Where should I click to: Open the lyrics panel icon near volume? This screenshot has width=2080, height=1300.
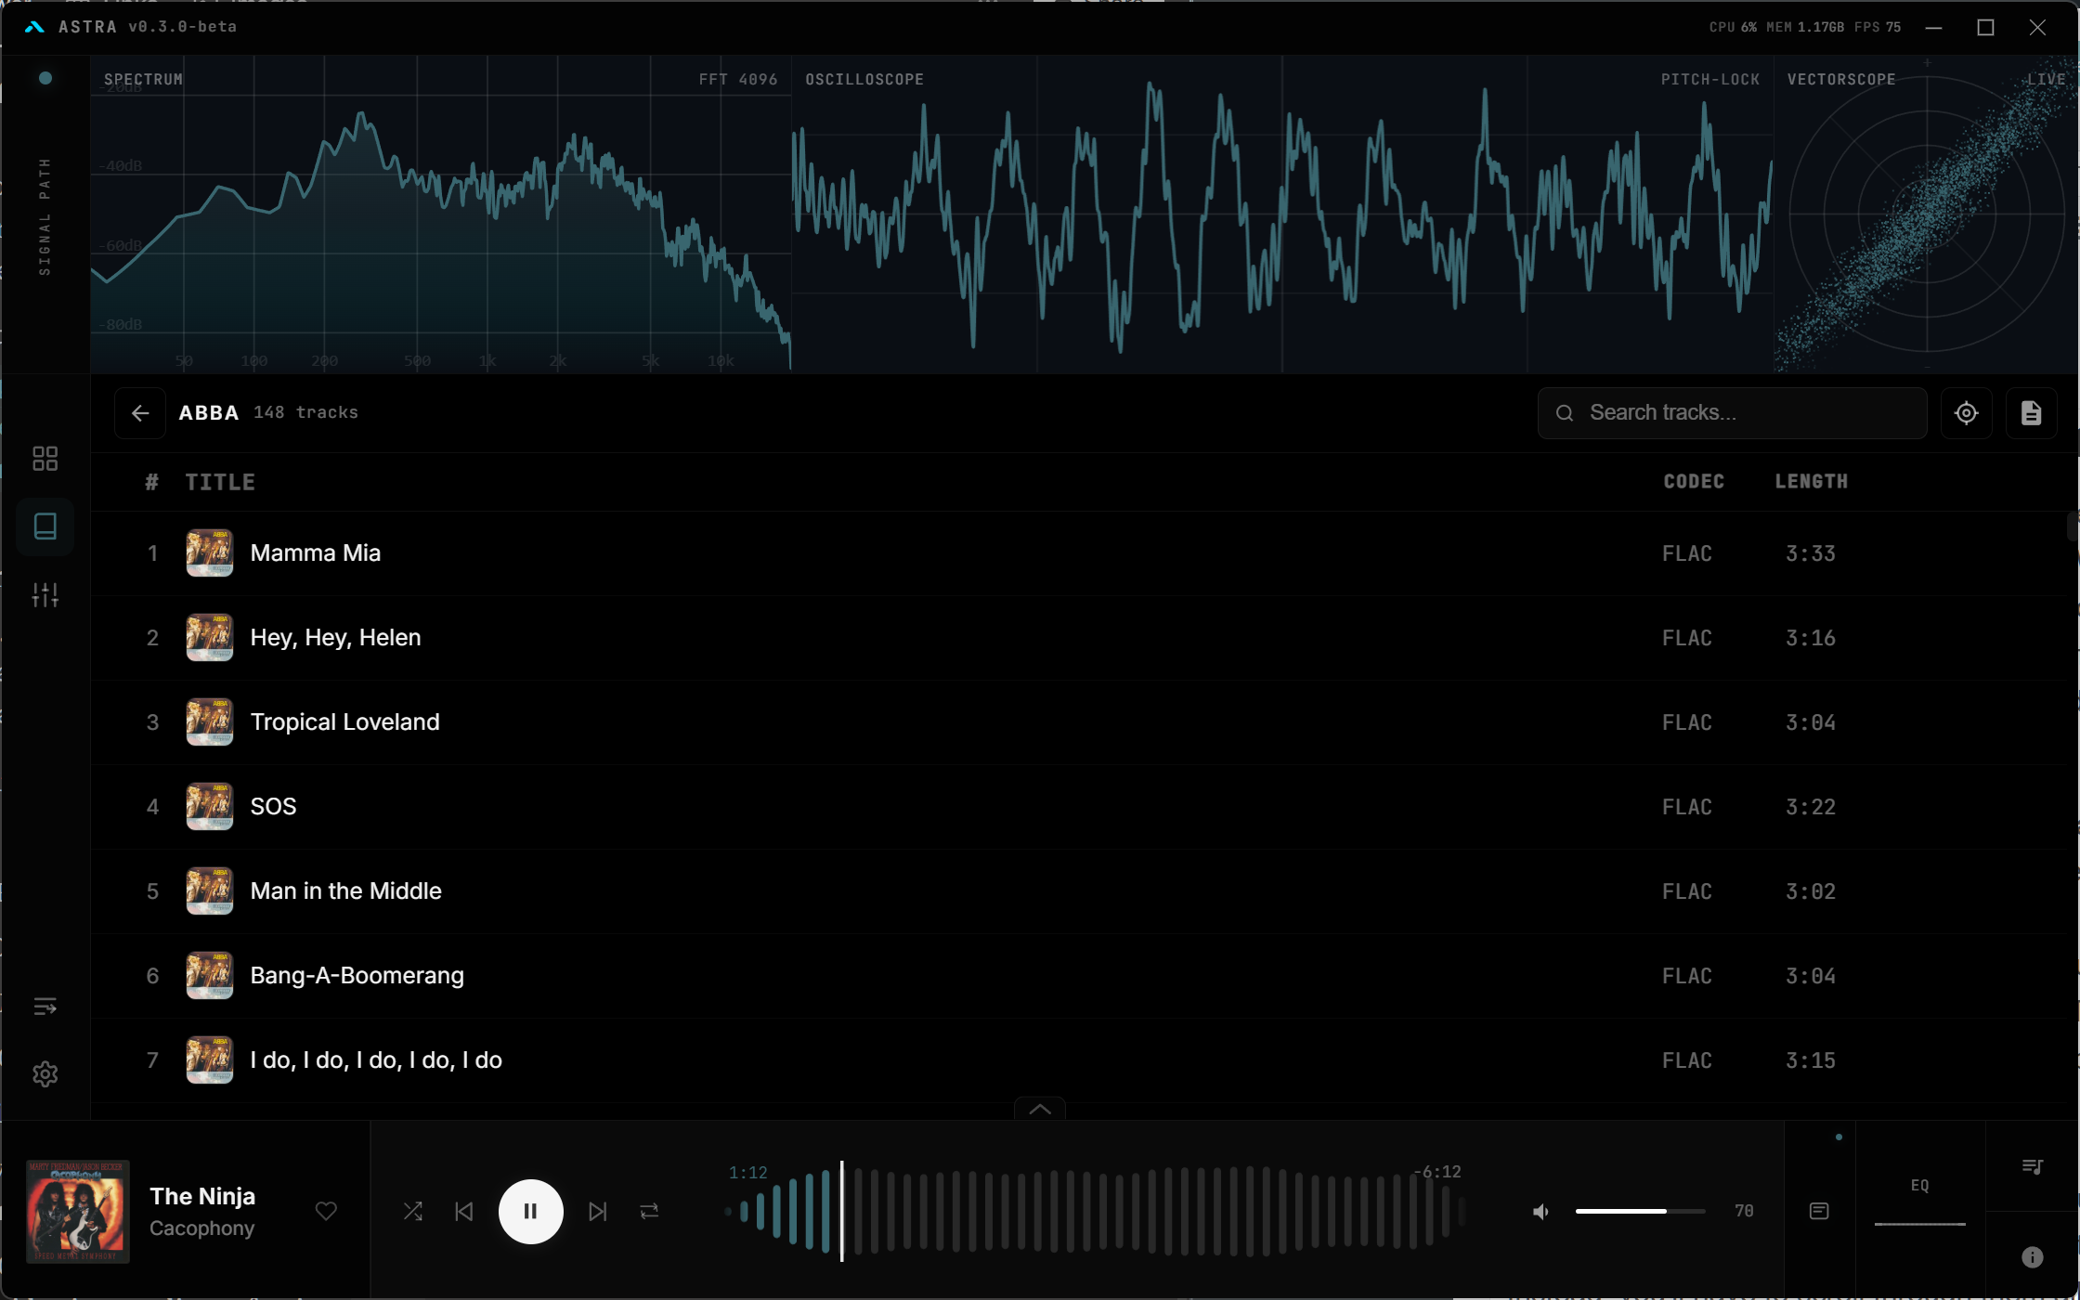point(1819,1211)
